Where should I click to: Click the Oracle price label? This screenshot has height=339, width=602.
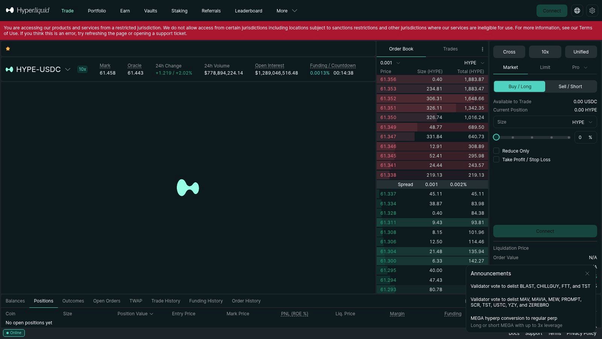coord(134,66)
